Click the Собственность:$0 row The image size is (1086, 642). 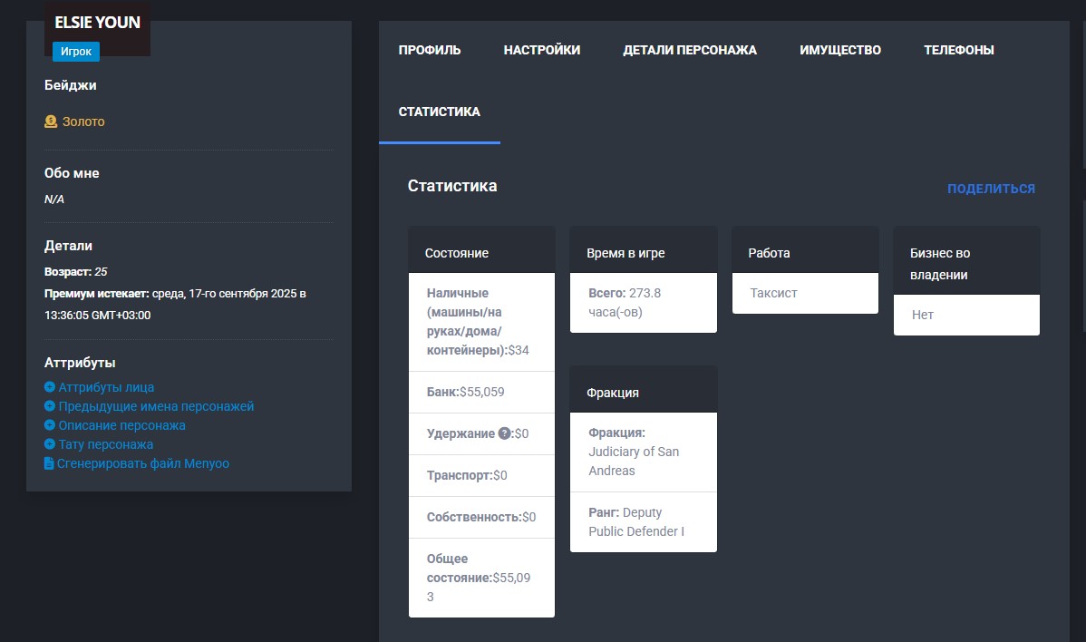[x=481, y=517]
